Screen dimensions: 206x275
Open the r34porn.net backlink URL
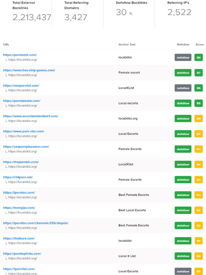click(x=18, y=177)
